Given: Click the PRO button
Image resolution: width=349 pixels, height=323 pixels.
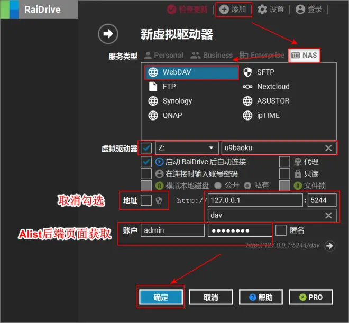Looking at the screenshot, I should [311, 297].
